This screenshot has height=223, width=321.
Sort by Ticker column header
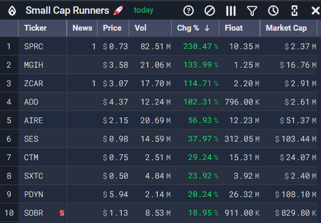[42, 28]
